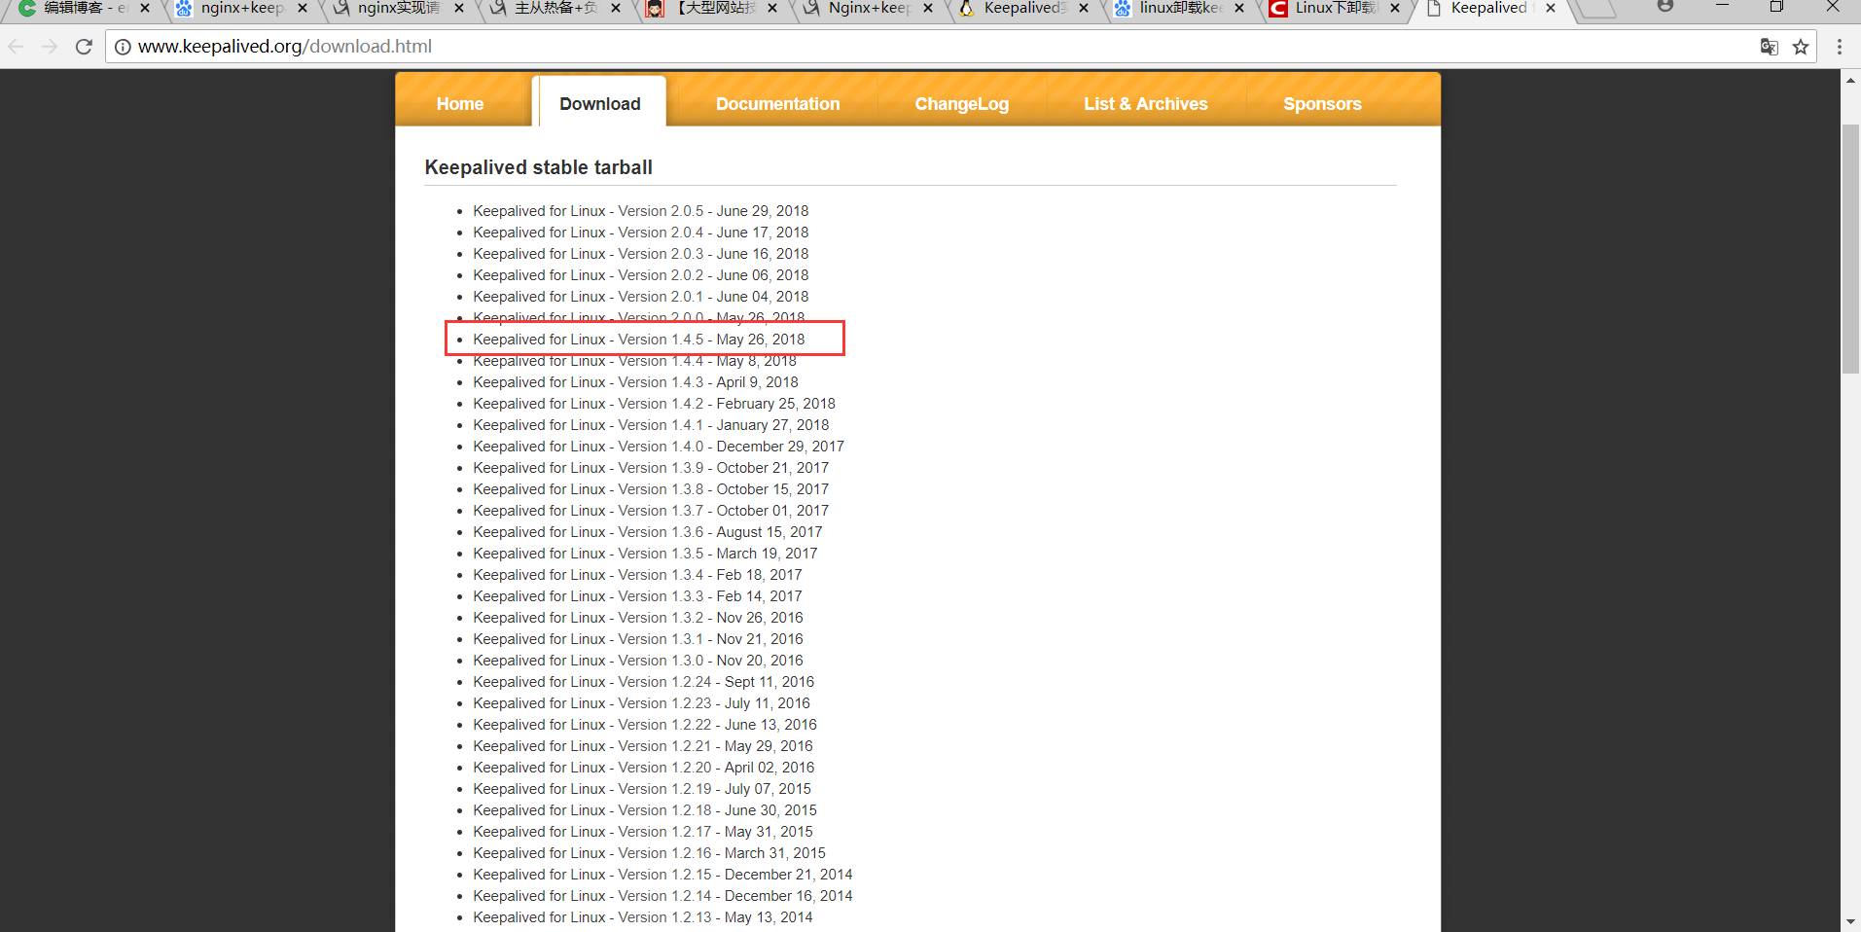Click the scrollbar down arrow
Image resolution: width=1861 pixels, height=932 pixels.
(x=1850, y=921)
